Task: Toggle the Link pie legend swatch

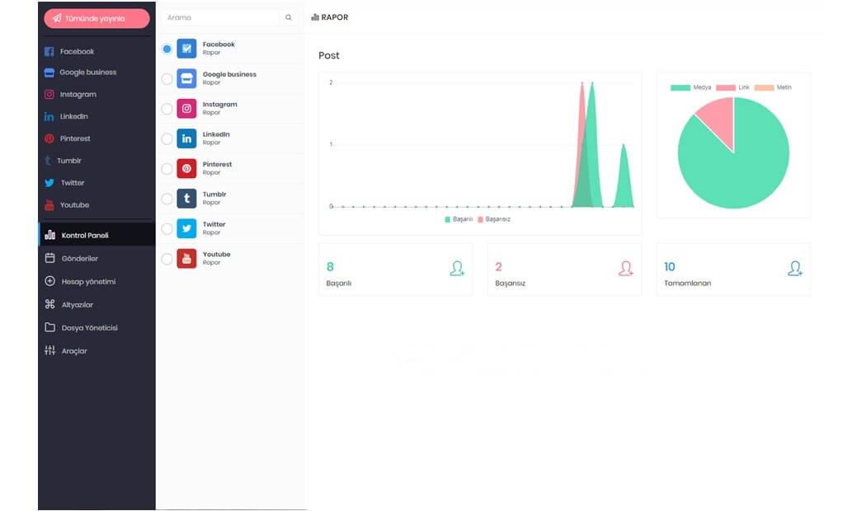Action: coord(726,87)
